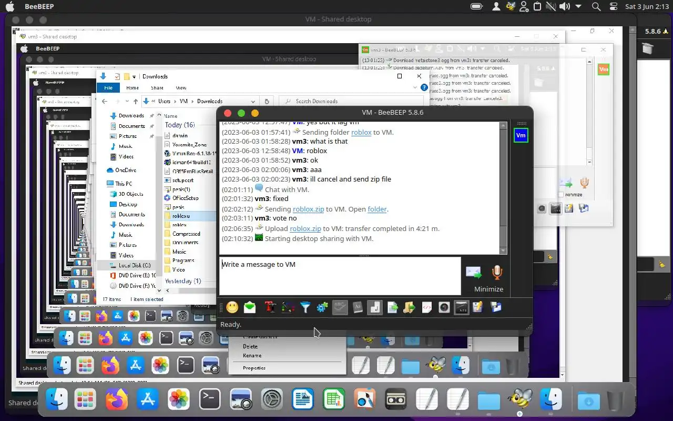This screenshot has width=673, height=421.
Task: Click the blue VM user avatar
Action: tap(521, 135)
